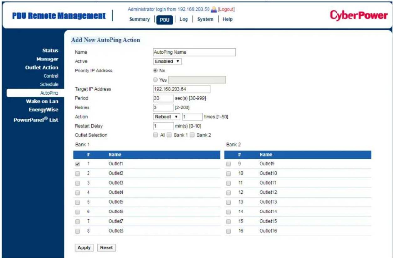The height and width of the screenshot is (258, 393).
Task: Check the All outlet selection checkbox
Action: pyautogui.click(x=156, y=135)
